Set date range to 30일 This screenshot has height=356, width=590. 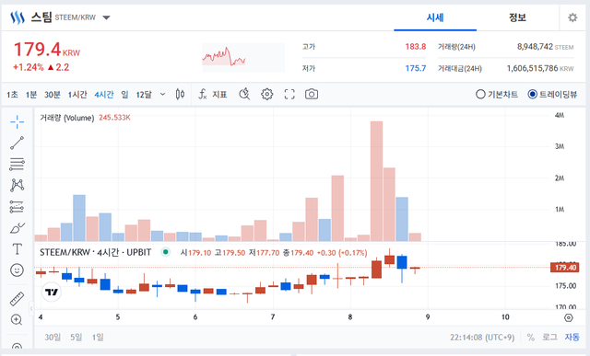(53, 338)
